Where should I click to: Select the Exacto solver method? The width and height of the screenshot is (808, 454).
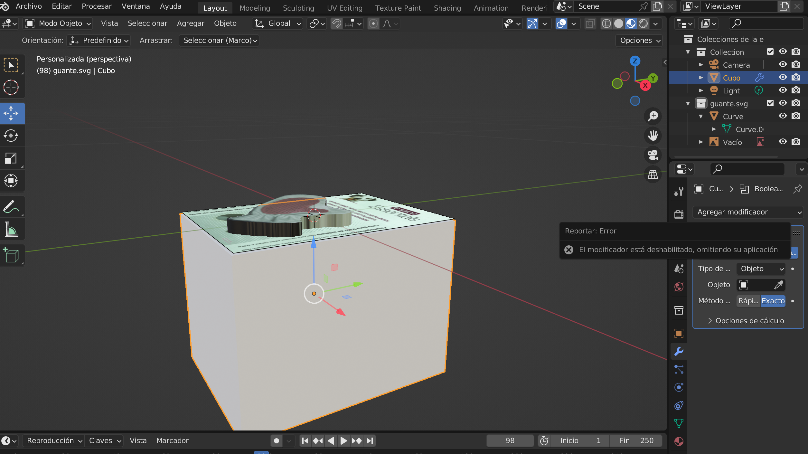pos(773,301)
